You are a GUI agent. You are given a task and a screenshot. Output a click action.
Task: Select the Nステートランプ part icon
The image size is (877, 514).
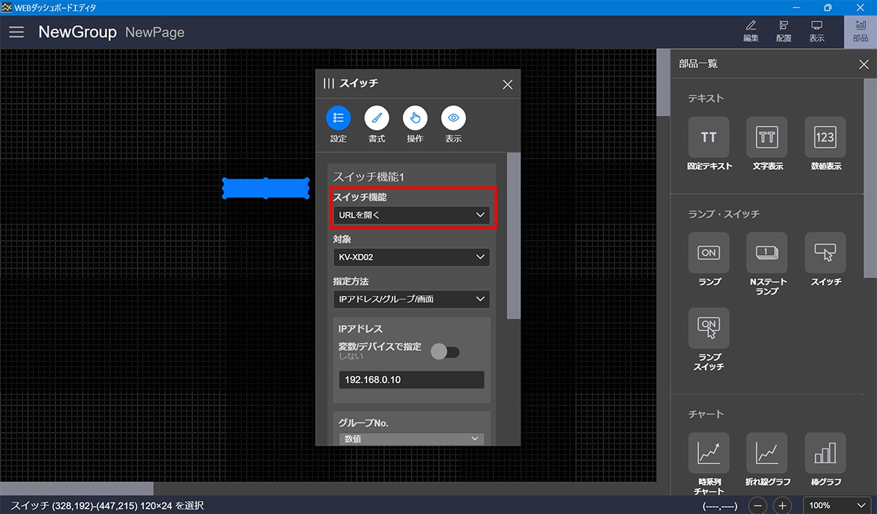767,253
